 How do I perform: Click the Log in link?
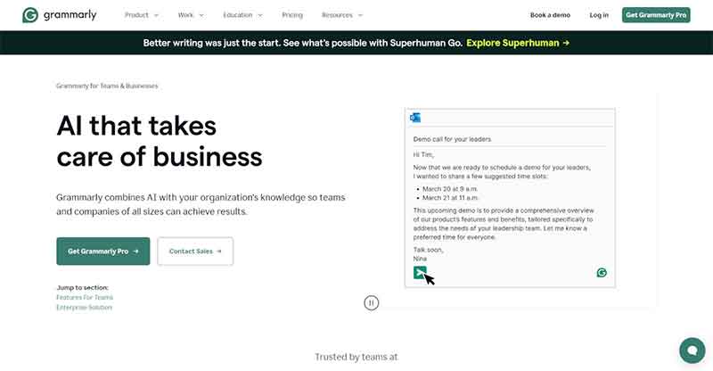[599, 15]
